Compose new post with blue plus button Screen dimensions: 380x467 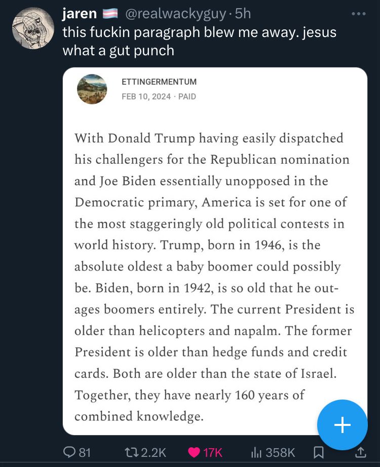tap(343, 425)
